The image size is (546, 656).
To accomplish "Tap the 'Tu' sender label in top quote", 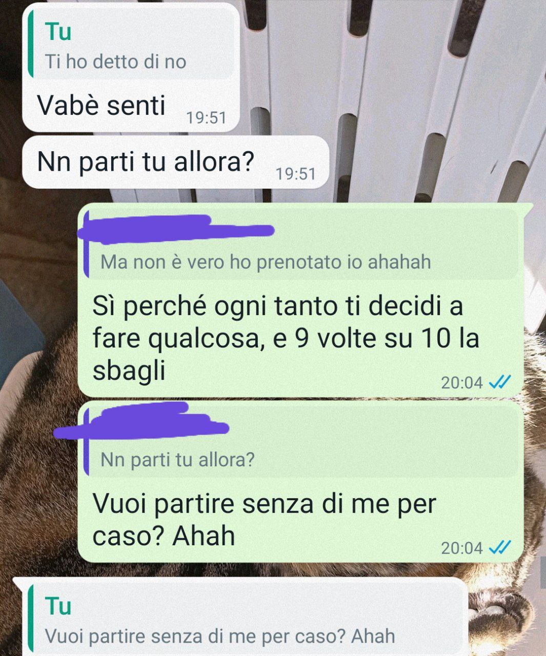I will (58, 31).
